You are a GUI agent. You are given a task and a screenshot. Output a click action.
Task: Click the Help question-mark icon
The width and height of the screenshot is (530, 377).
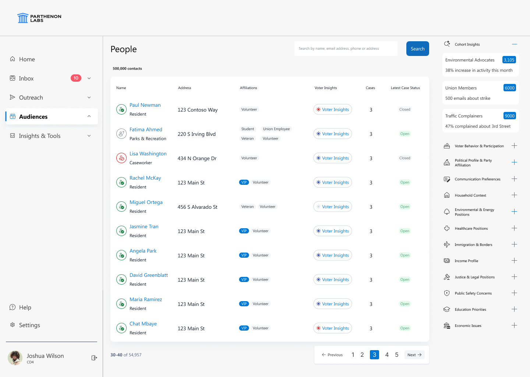(x=13, y=307)
